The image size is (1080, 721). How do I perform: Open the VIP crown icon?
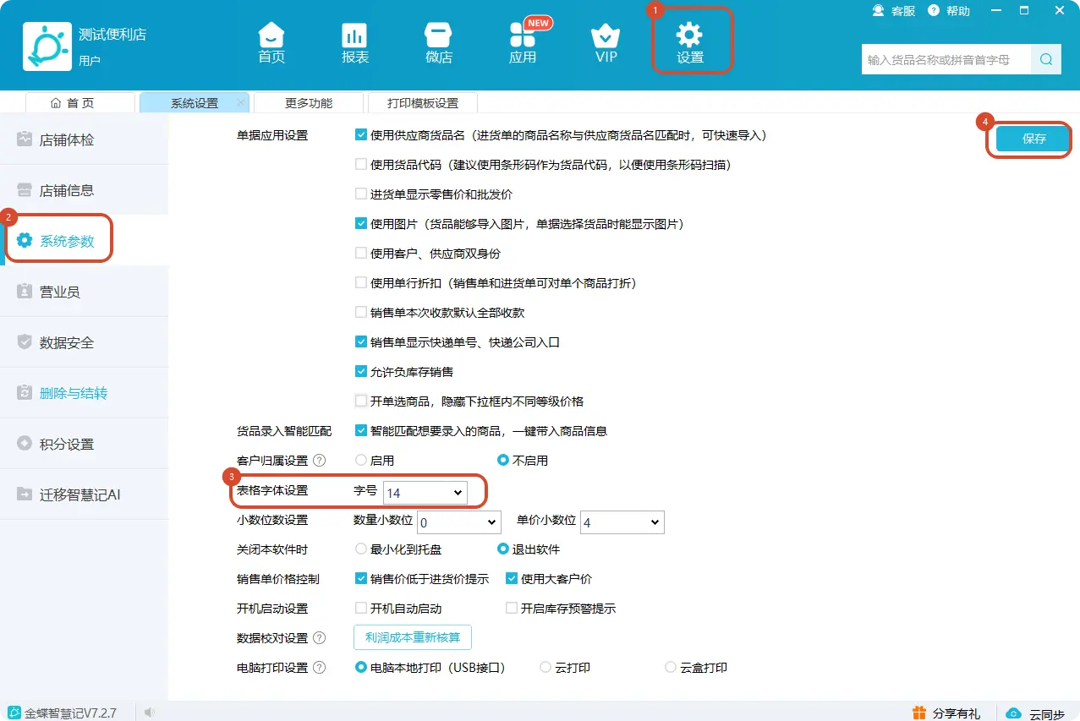606,36
